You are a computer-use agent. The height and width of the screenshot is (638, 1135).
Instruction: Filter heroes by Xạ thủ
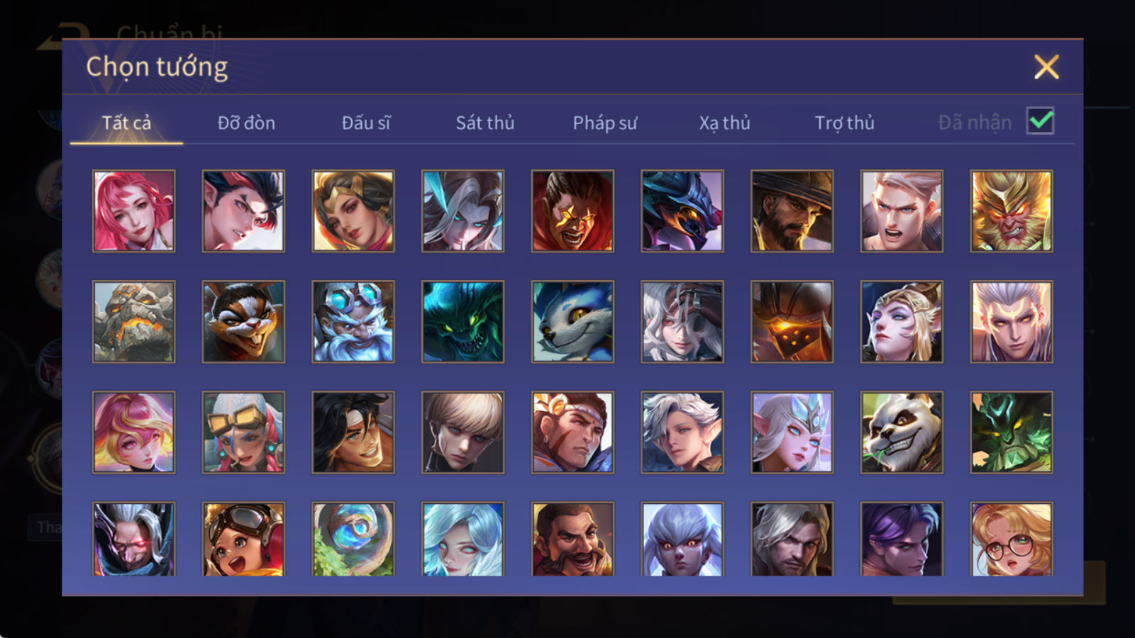click(x=724, y=123)
